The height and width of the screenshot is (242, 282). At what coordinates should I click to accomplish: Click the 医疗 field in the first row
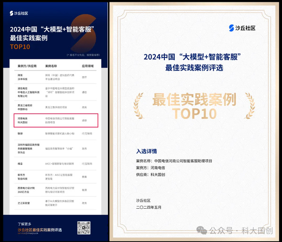(x=84, y=77)
